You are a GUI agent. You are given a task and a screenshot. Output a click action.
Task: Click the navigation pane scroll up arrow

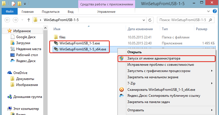click(46, 28)
